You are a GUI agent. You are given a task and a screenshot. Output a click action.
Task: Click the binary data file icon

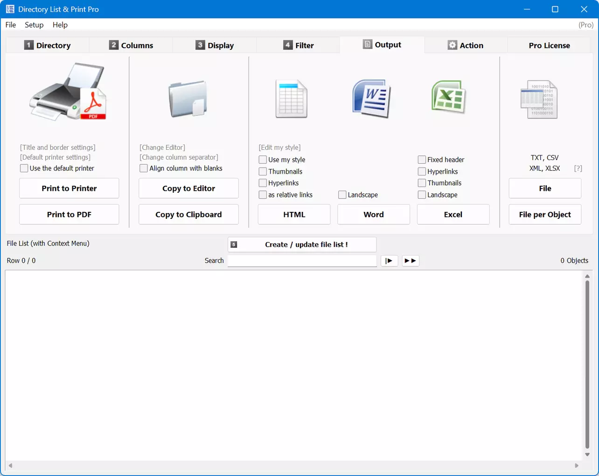click(539, 99)
